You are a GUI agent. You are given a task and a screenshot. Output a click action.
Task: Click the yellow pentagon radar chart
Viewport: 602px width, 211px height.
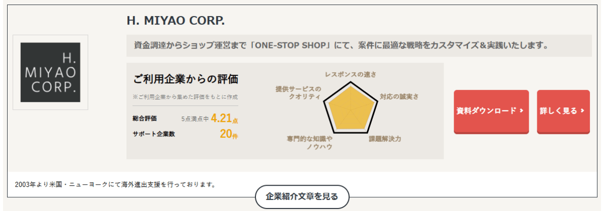tap(350, 110)
